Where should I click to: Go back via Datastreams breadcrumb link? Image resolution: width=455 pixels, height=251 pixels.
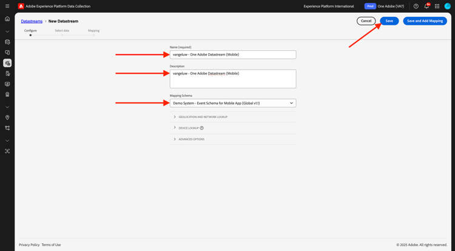(x=32, y=21)
